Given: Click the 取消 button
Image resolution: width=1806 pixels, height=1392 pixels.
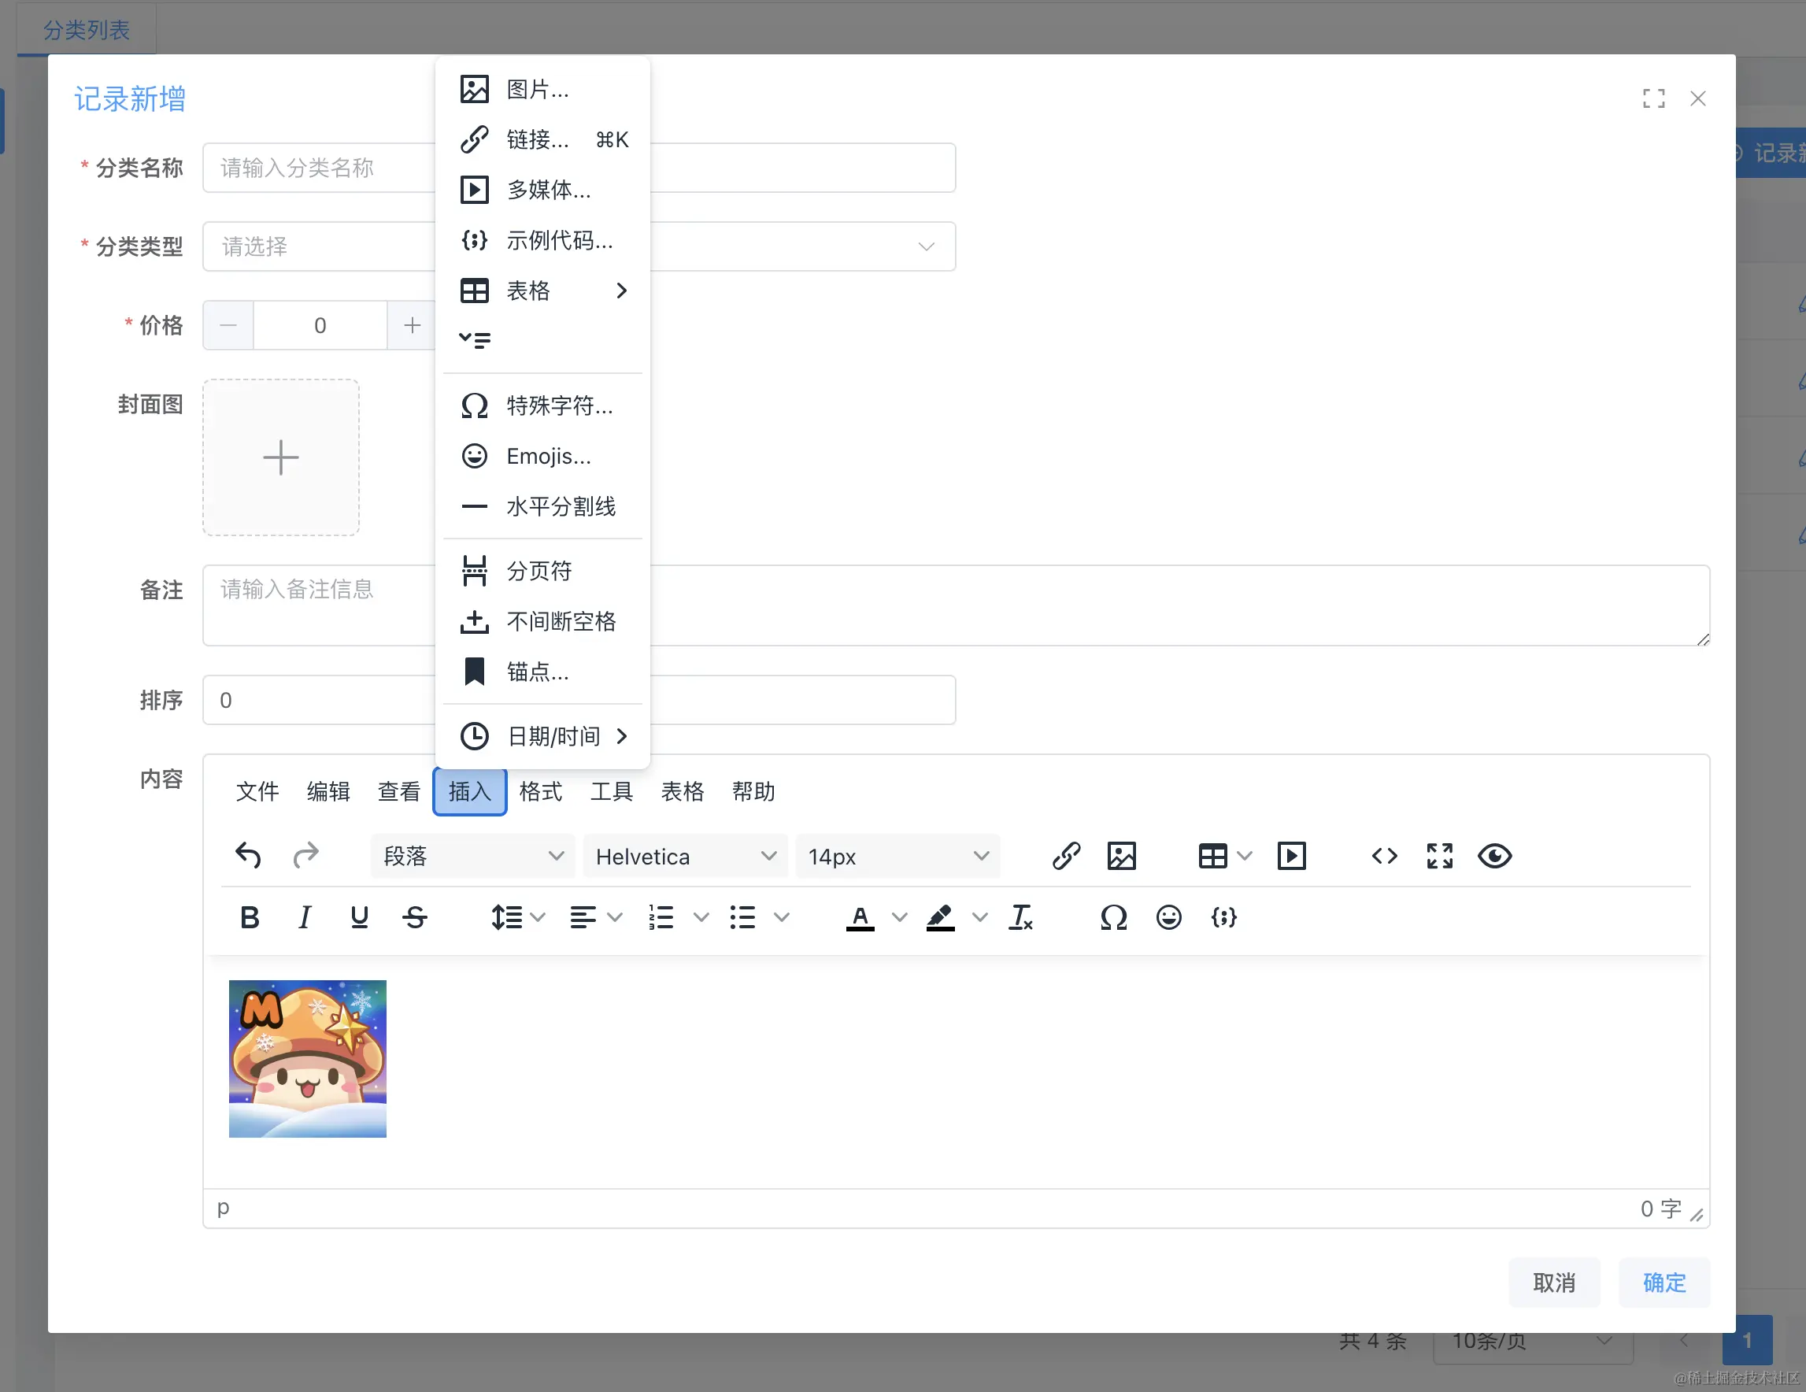Looking at the screenshot, I should pyautogui.click(x=1553, y=1283).
